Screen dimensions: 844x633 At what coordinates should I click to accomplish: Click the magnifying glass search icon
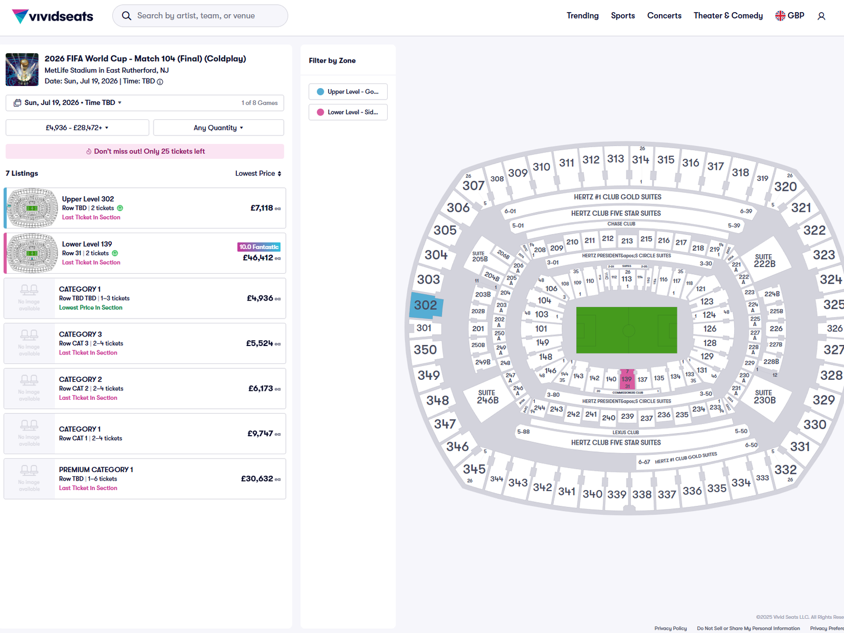click(127, 16)
